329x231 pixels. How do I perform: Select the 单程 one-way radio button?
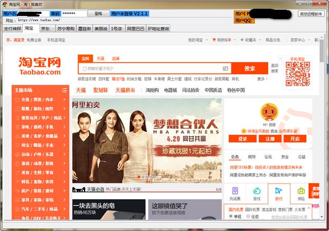tap(231, 216)
